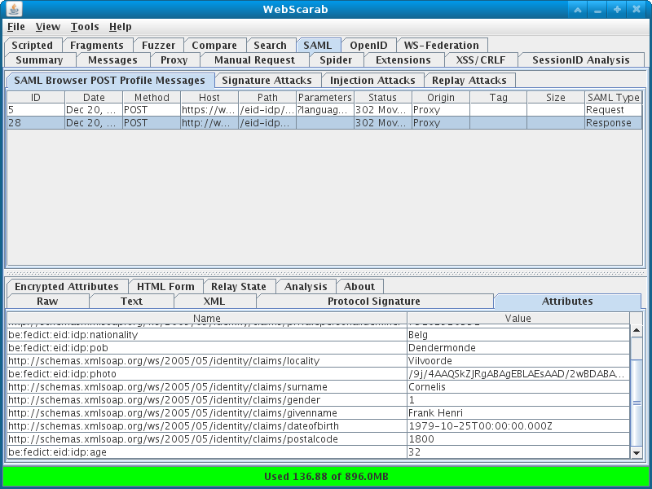The image size is (652, 489).
Task: Open the Help menu
Action: tap(120, 27)
